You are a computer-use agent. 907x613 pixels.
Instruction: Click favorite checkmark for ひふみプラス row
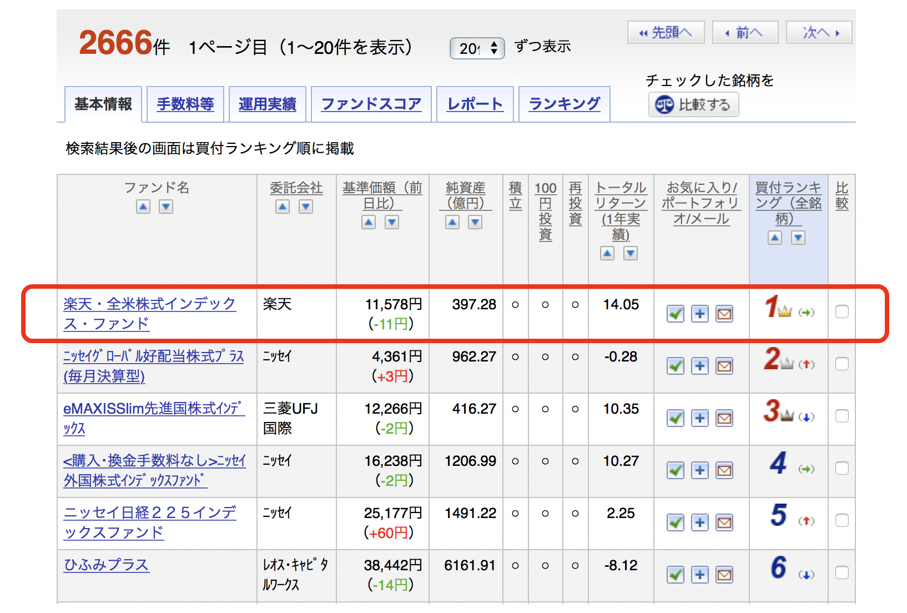pos(676,575)
